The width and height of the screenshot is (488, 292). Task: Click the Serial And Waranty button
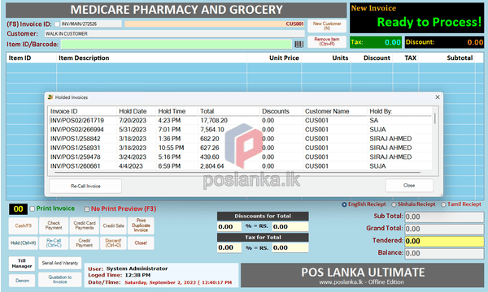point(59,263)
